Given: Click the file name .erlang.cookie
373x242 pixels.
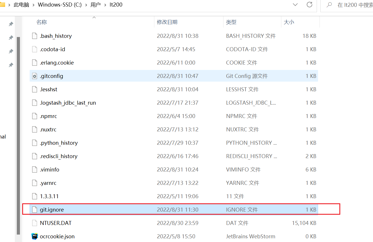Looking at the screenshot, I should [57, 63].
